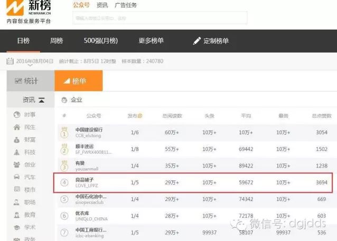This screenshot has height=241, width=337.
Task: Sort by 头条 column header
Action: pos(209,116)
